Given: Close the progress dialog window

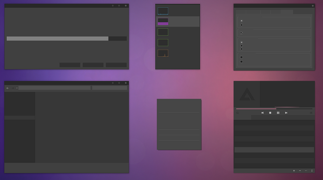Looking at the screenshot, I should point(126,6).
